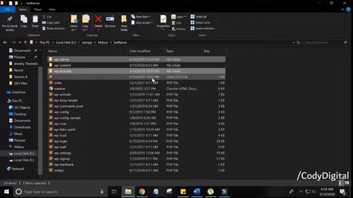Click Paste shortcut option
This screenshot has height=198, width=353.
(x=54, y=29)
